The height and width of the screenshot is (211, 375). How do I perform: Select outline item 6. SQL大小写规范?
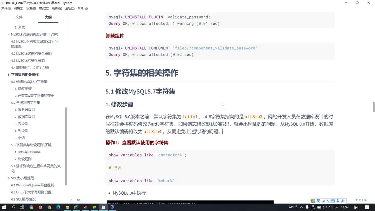21,178
